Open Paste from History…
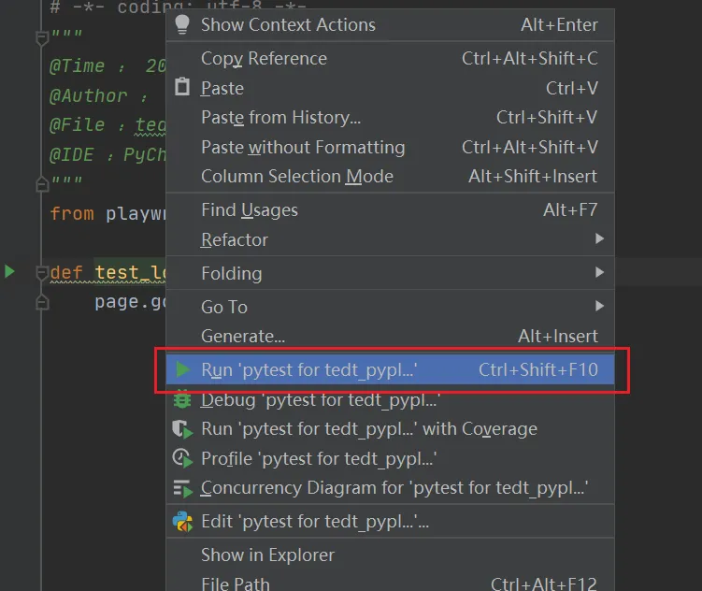The width and height of the screenshot is (702, 591). (x=390, y=117)
